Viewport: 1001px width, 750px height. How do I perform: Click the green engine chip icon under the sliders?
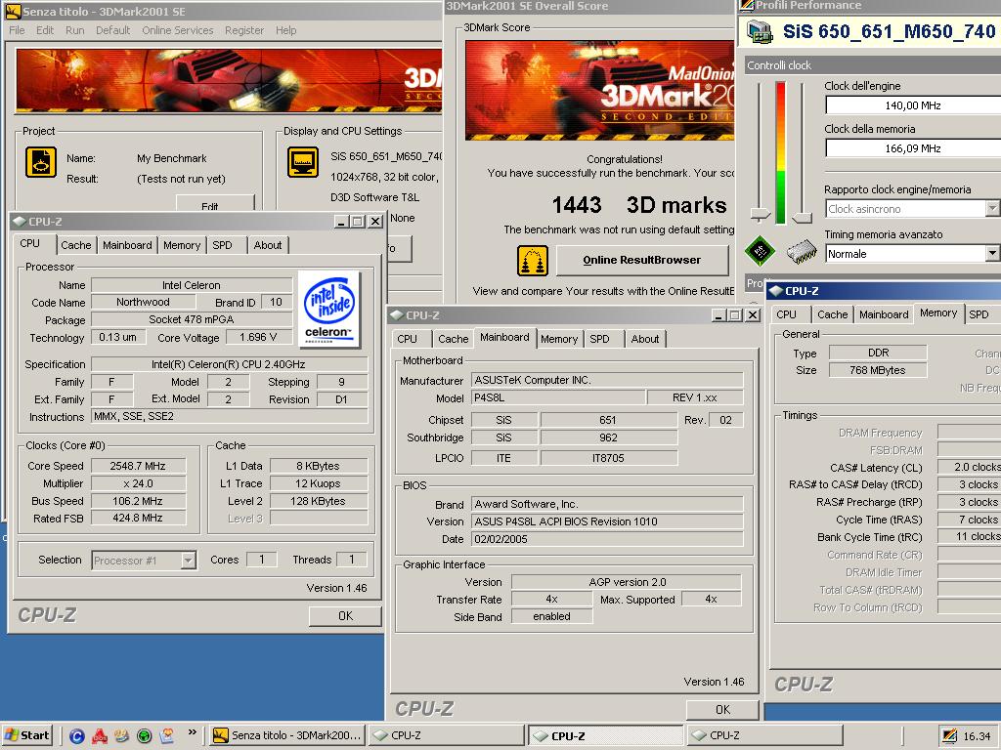pos(760,251)
